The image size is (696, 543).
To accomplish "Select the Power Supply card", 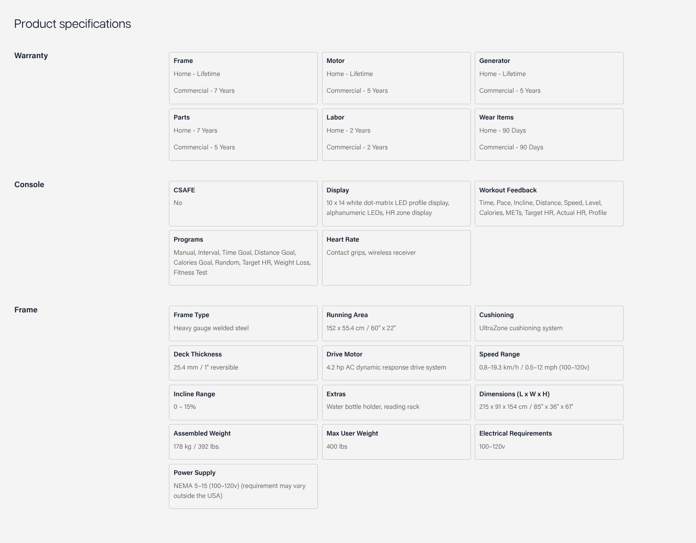I will pos(243,486).
